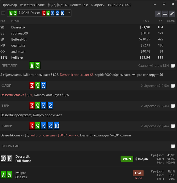Click the Стек column header
177x183 pixels.
point(146,21)
